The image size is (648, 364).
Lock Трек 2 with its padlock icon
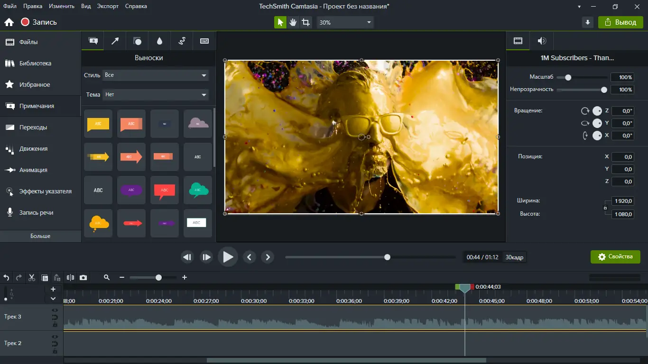point(55,351)
